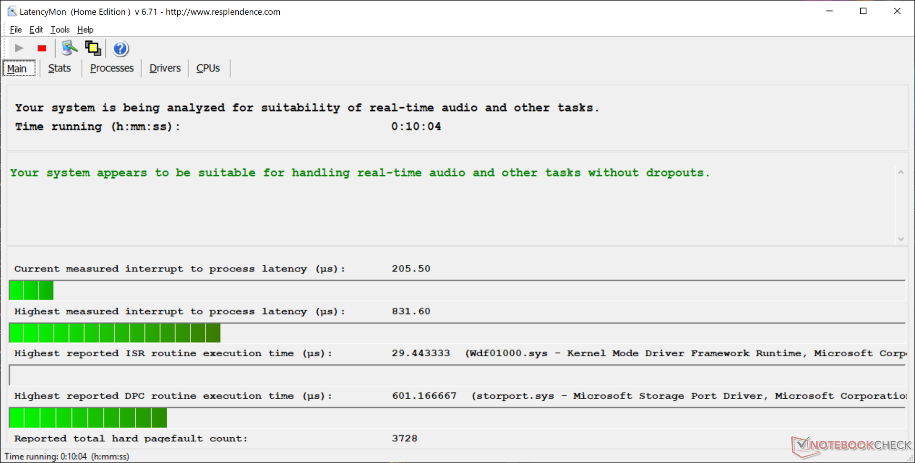Stop monitoring with the red square button
Viewport: 915px width, 463px height.
pyautogui.click(x=42, y=48)
